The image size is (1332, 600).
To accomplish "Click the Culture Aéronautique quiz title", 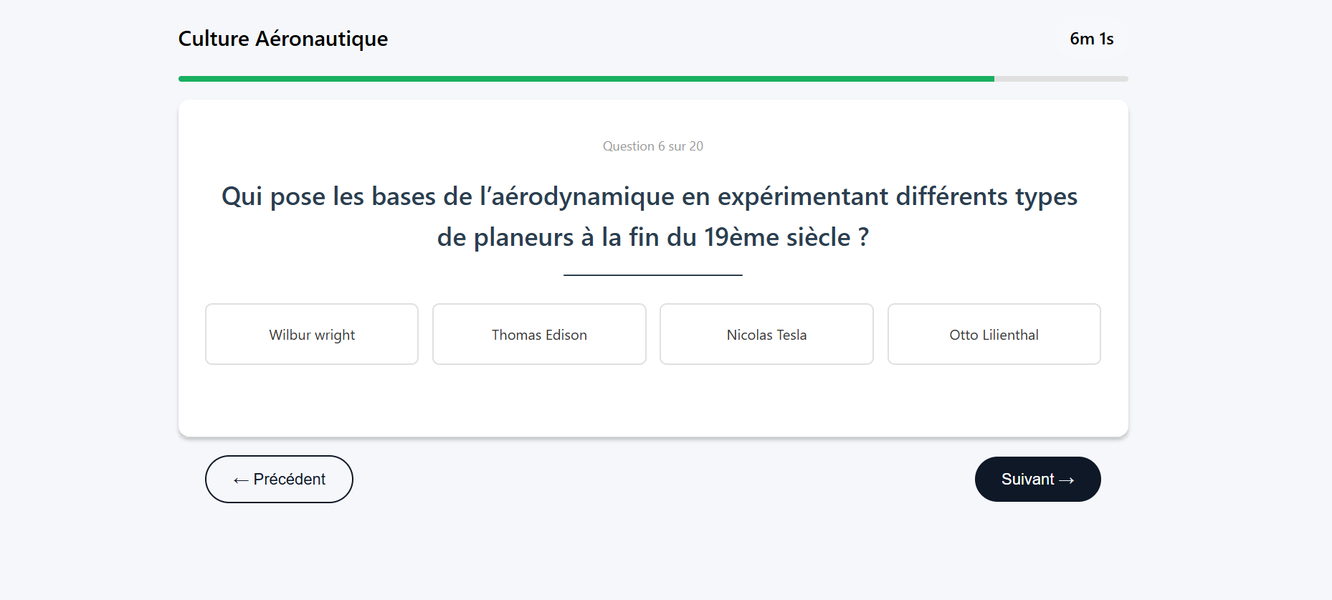I will [283, 39].
